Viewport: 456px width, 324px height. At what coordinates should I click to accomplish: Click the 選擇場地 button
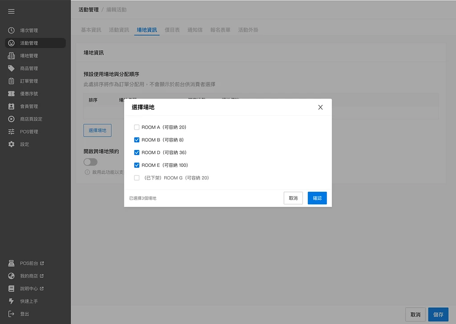tap(97, 131)
